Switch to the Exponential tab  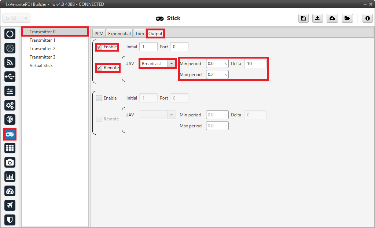pyautogui.click(x=119, y=34)
